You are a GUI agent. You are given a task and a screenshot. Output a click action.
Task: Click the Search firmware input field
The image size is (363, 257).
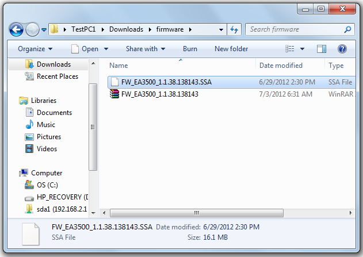click(x=294, y=29)
